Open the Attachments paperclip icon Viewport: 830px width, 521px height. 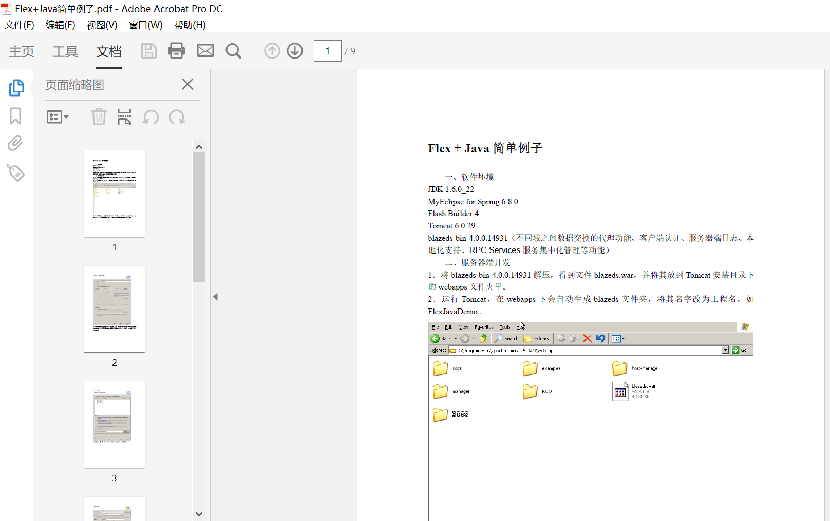15,143
